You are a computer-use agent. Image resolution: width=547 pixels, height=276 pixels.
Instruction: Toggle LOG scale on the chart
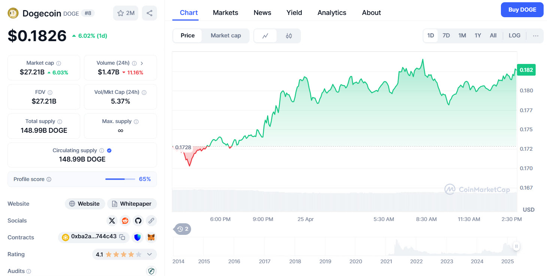[514, 36]
